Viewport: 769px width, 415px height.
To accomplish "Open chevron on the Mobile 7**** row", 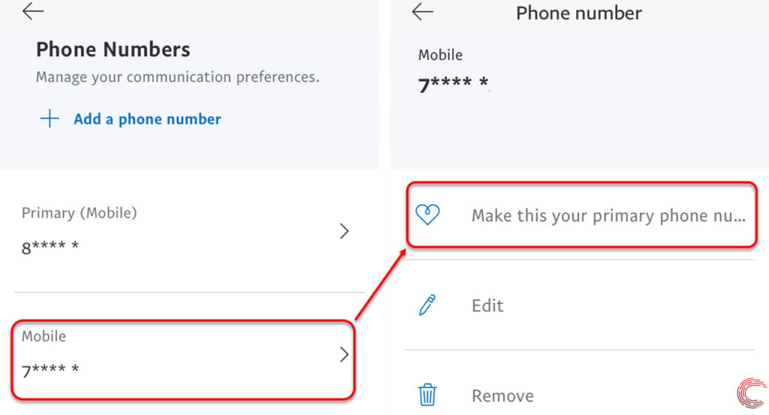I will [344, 354].
